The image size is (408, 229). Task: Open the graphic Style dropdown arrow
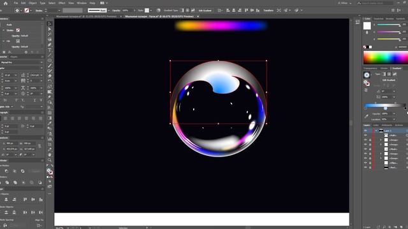pos(151,11)
